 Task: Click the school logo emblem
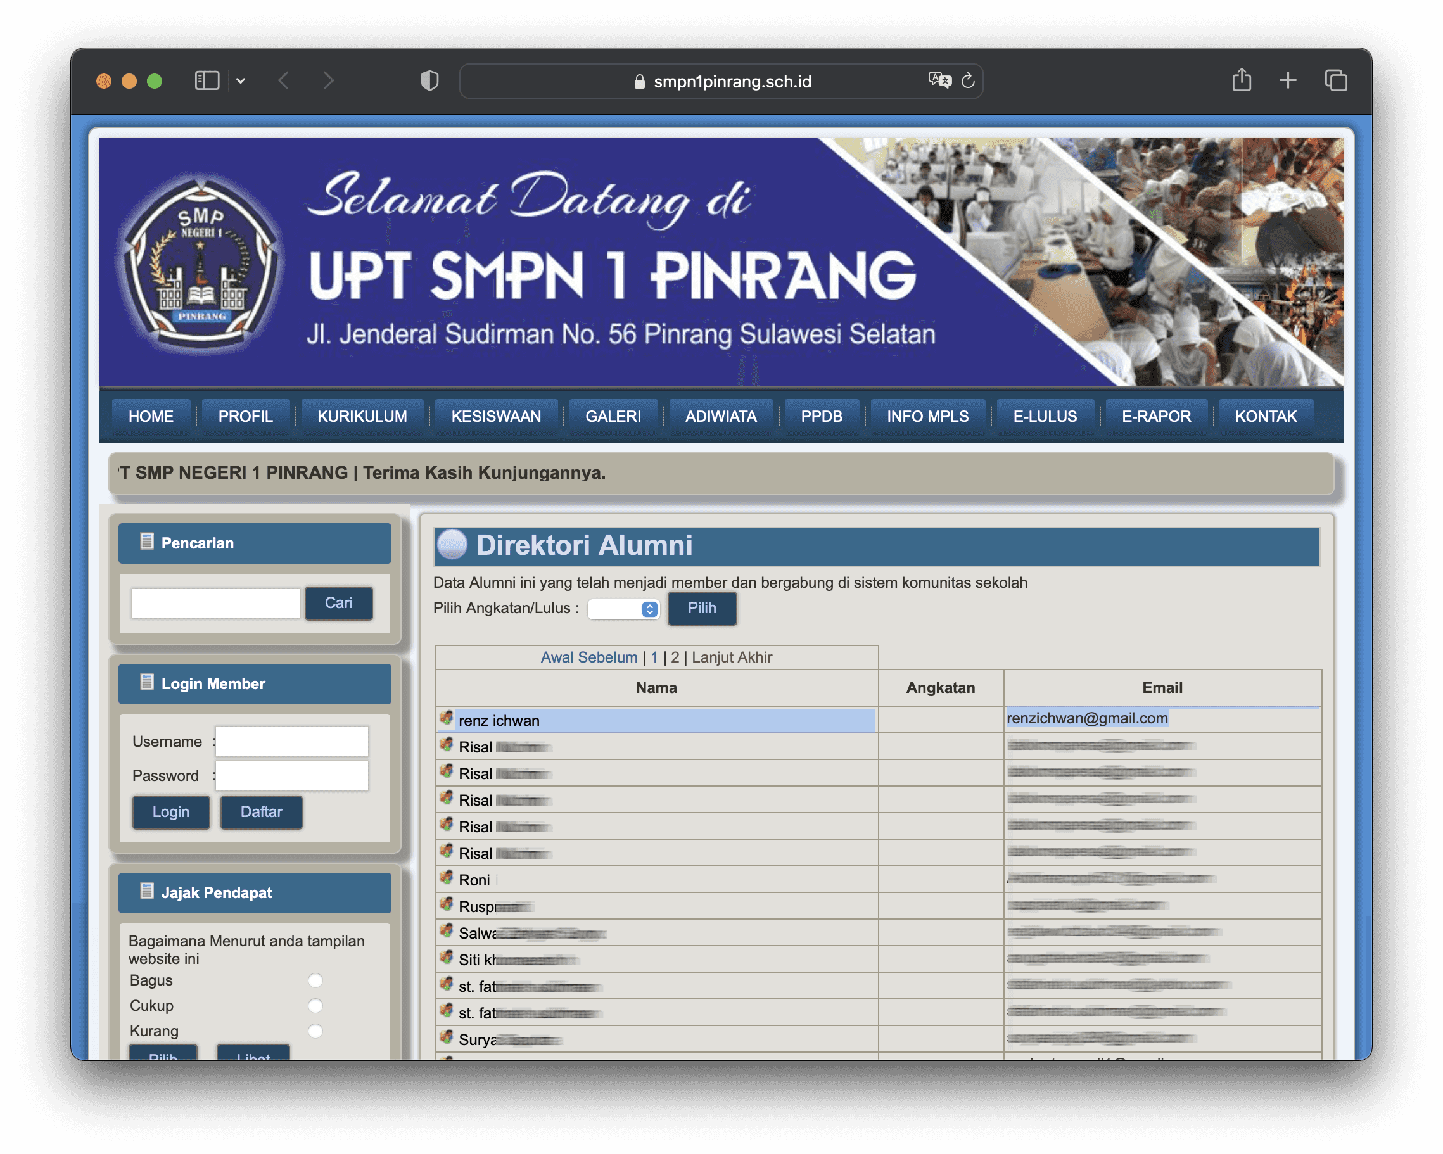click(x=201, y=264)
